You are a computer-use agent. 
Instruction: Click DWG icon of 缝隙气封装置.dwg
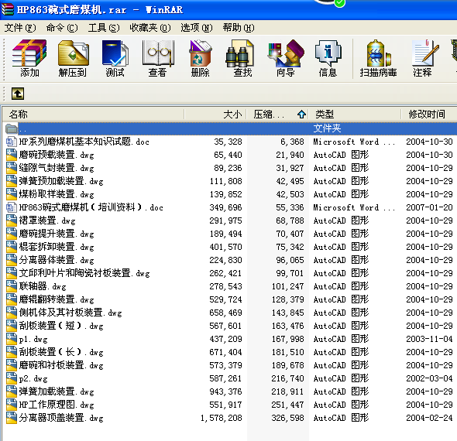tap(12, 168)
